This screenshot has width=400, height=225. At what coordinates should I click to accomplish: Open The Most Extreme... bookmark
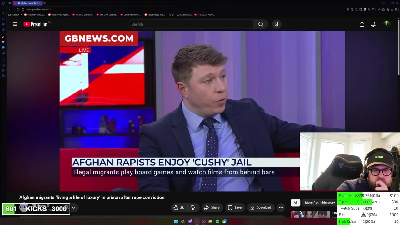tap(107, 15)
